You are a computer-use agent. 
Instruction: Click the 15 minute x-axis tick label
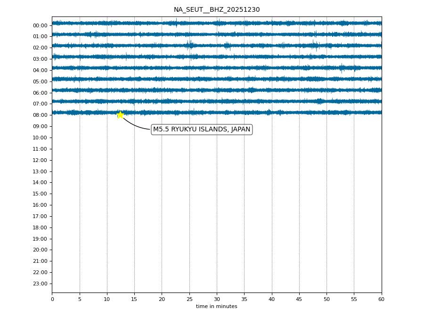coord(134,299)
